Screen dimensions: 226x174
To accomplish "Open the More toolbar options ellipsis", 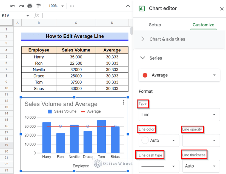I will pyautogui.click(x=72, y=5).
